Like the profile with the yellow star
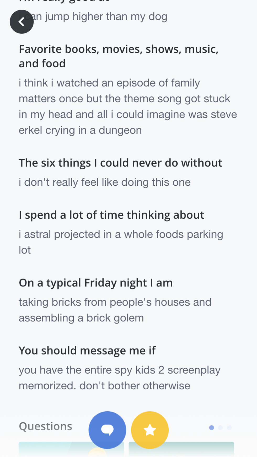This screenshot has height=457, width=257. pyautogui.click(x=150, y=430)
